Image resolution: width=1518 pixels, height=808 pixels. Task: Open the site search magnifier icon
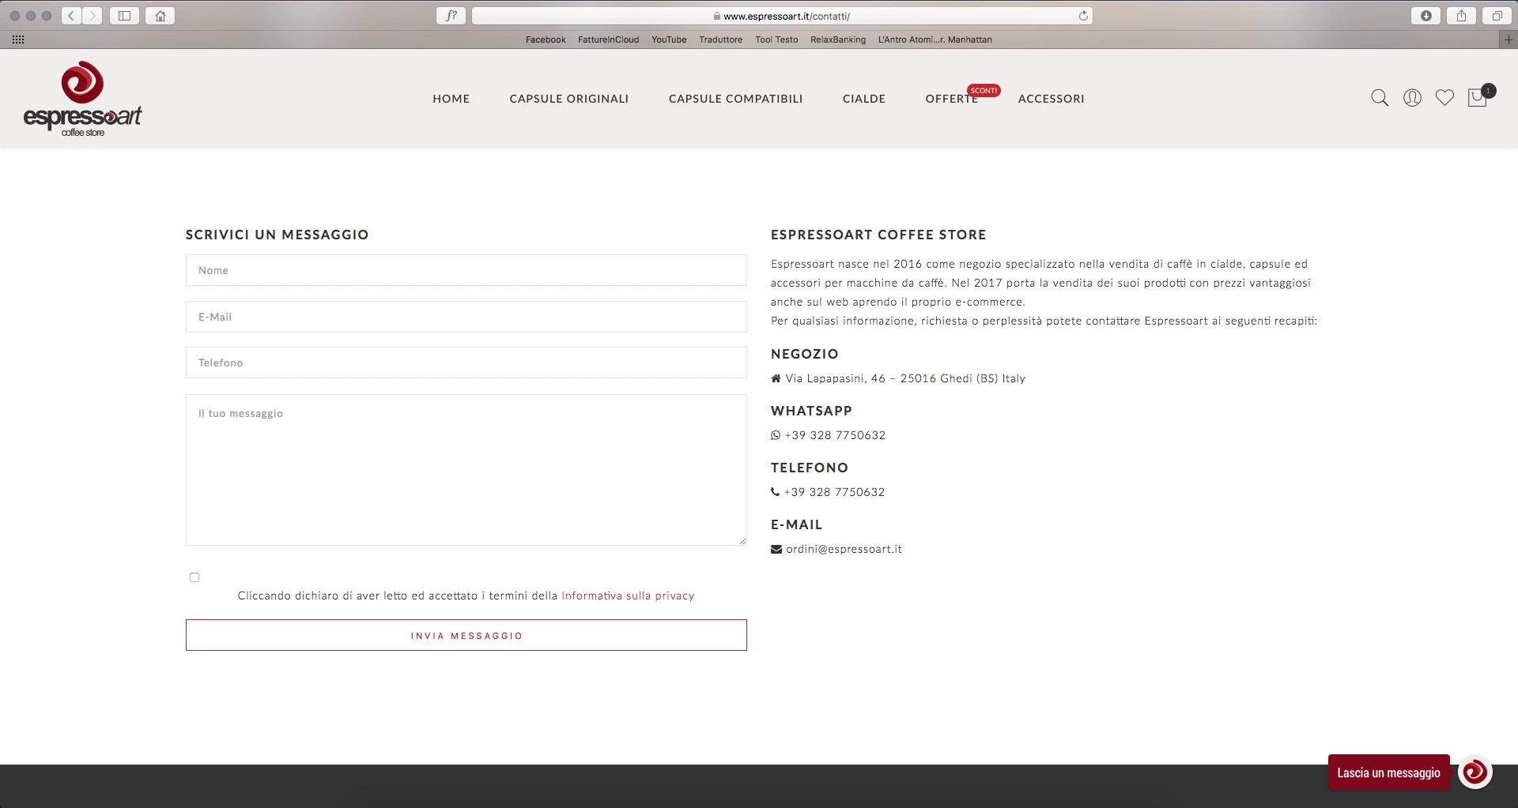click(x=1380, y=98)
